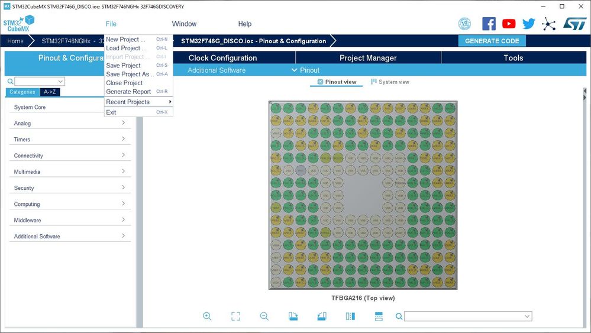Image resolution: width=591 pixels, height=333 pixels.
Task: Click the TFBGA216 (Top view) label
Action: 363,298
